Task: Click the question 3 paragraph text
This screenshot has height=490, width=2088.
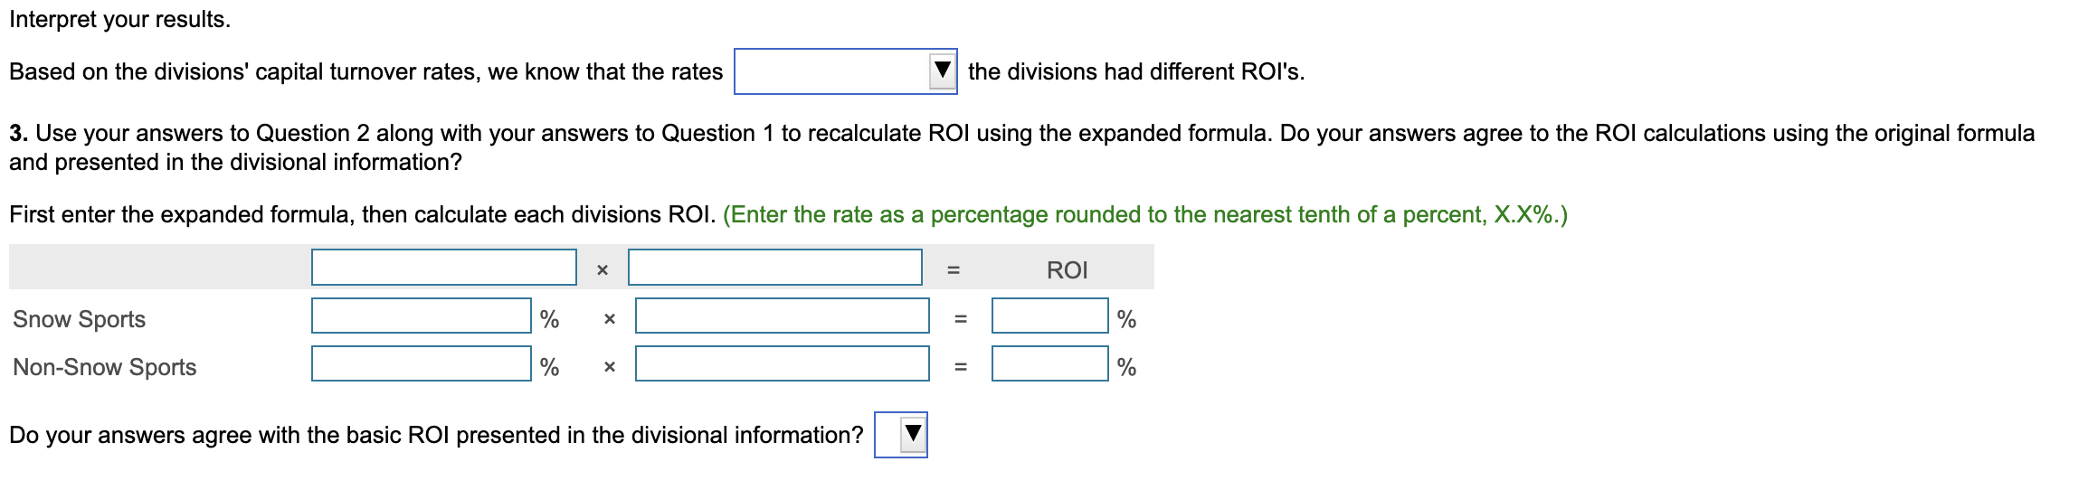Action: [x=1022, y=147]
